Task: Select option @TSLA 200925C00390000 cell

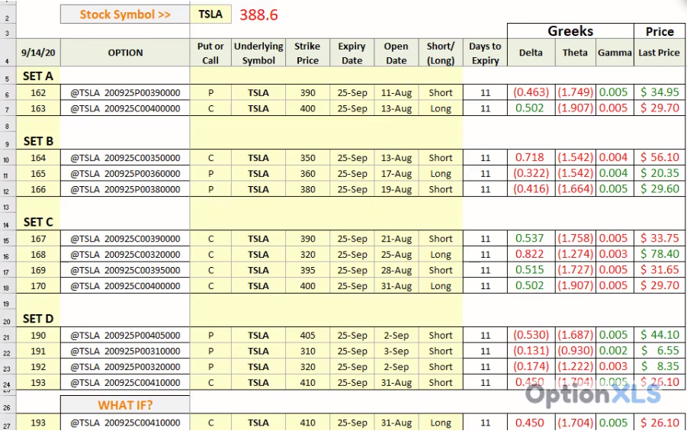Action: pos(125,239)
